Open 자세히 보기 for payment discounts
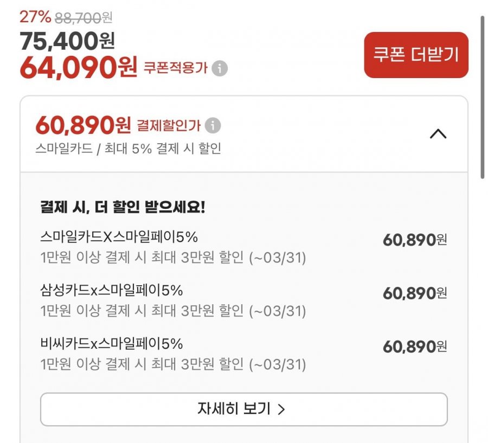Image resolution: width=488 pixels, height=443 pixels. (x=243, y=409)
